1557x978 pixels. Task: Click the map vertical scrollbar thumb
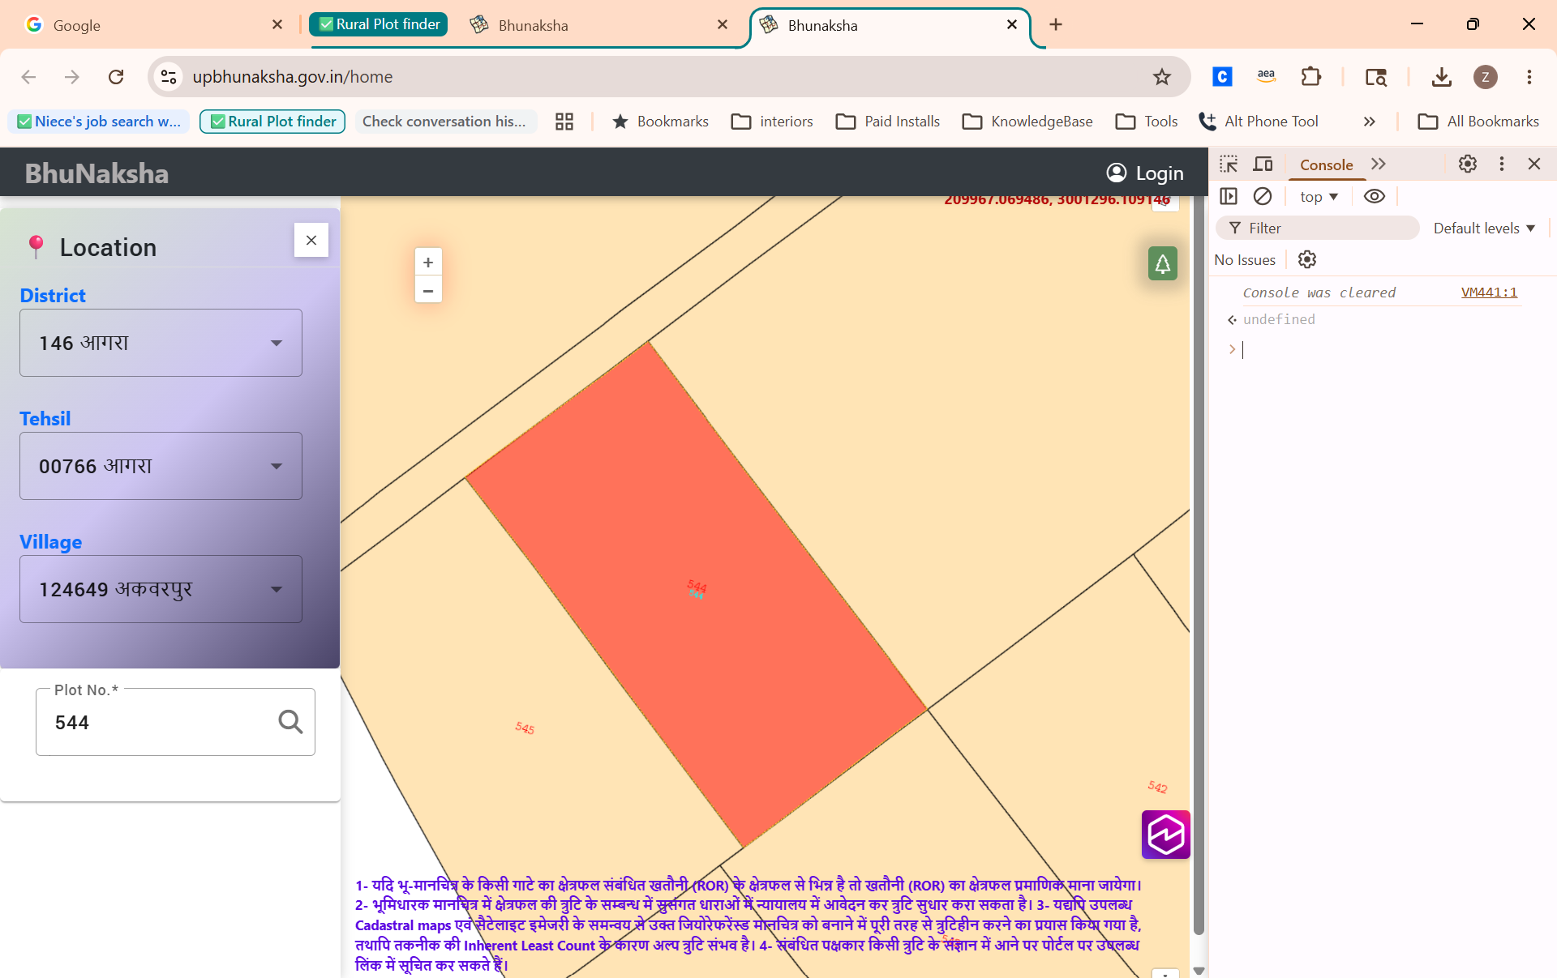point(1199,567)
